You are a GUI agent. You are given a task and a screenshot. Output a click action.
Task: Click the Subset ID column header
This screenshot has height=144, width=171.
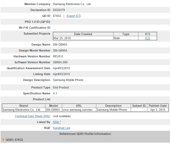click(139, 106)
